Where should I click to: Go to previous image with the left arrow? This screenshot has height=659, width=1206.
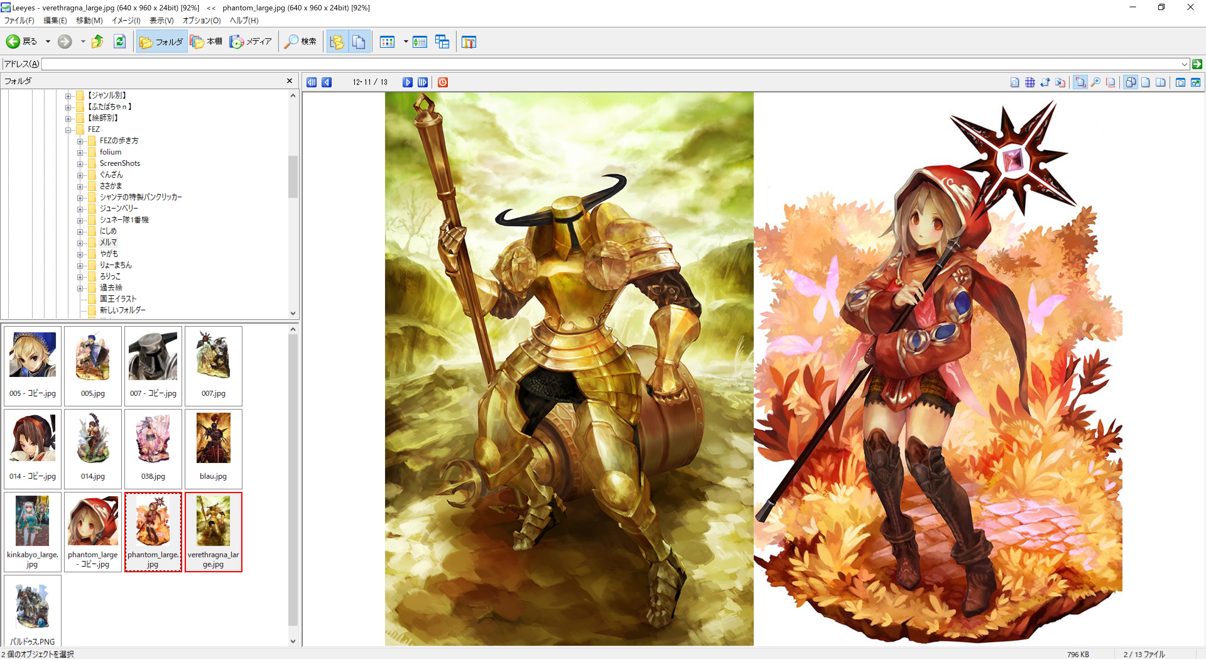pos(327,82)
